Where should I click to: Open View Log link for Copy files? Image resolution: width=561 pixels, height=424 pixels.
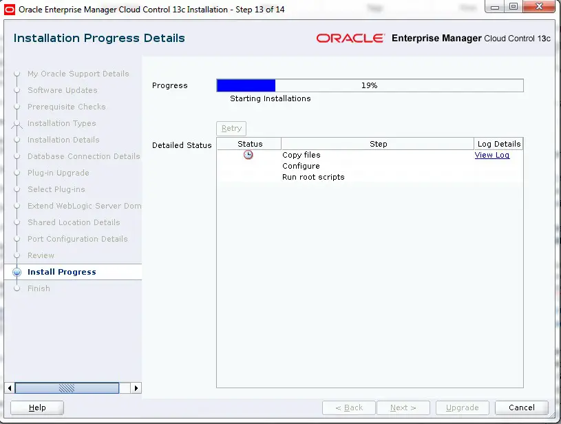tap(492, 155)
